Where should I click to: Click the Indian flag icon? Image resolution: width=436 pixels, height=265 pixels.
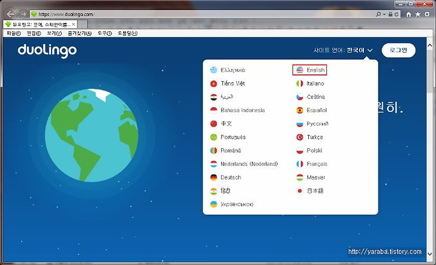(214, 191)
